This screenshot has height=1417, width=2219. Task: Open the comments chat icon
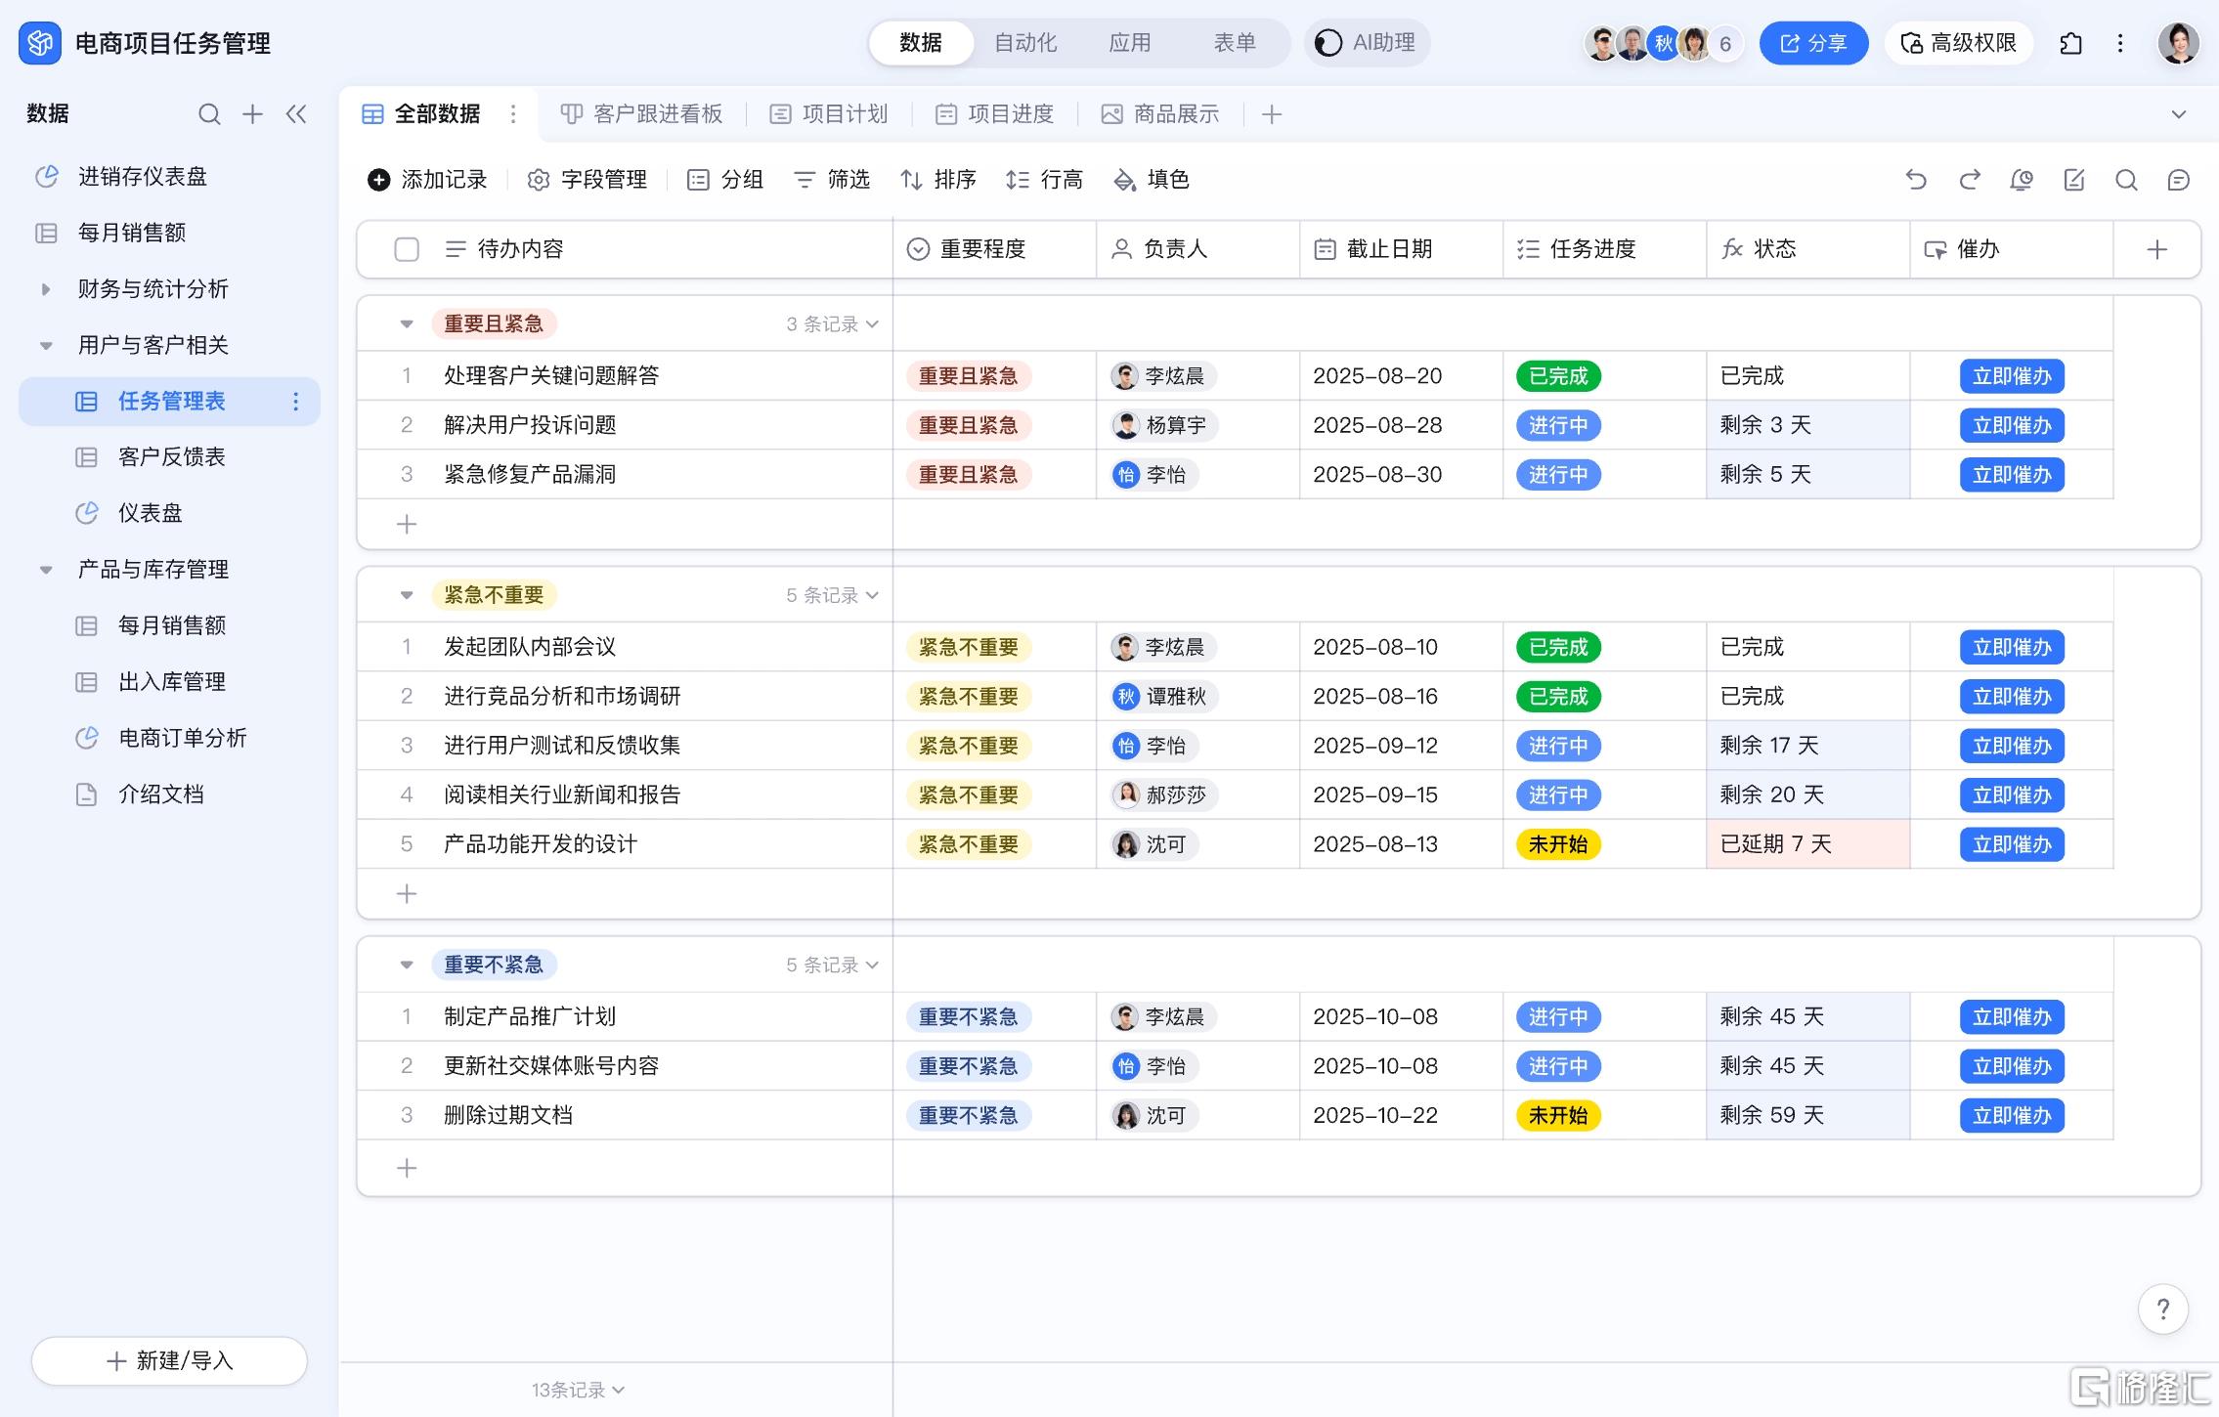(x=2179, y=180)
